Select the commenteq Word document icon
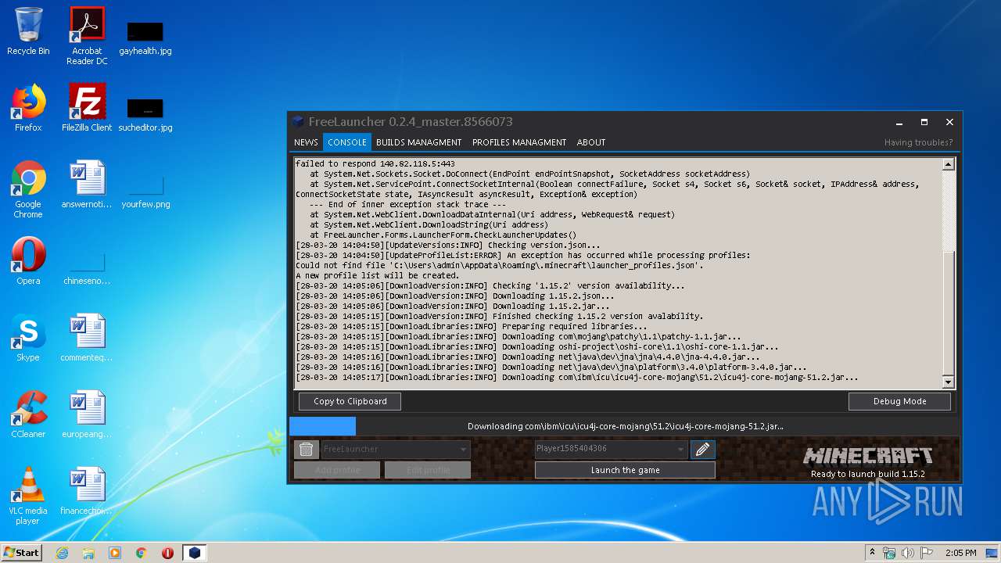Viewport: 1001px width, 563px height. (x=87, y=339)
